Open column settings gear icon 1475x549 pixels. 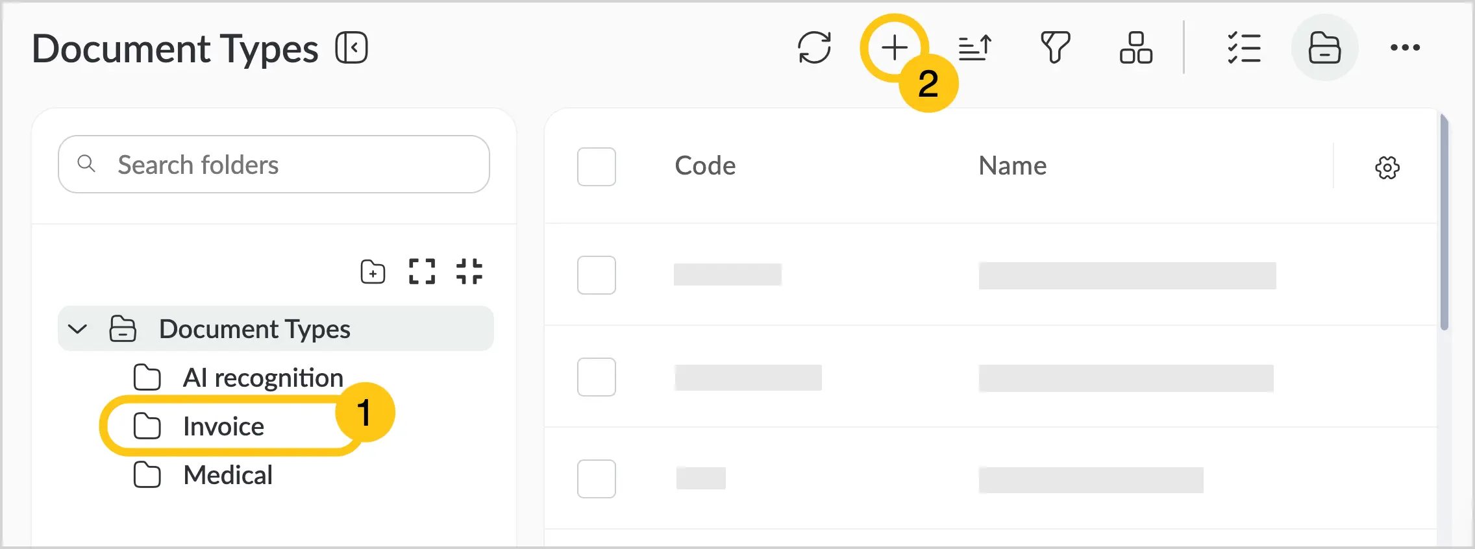tap(1387, 167)
